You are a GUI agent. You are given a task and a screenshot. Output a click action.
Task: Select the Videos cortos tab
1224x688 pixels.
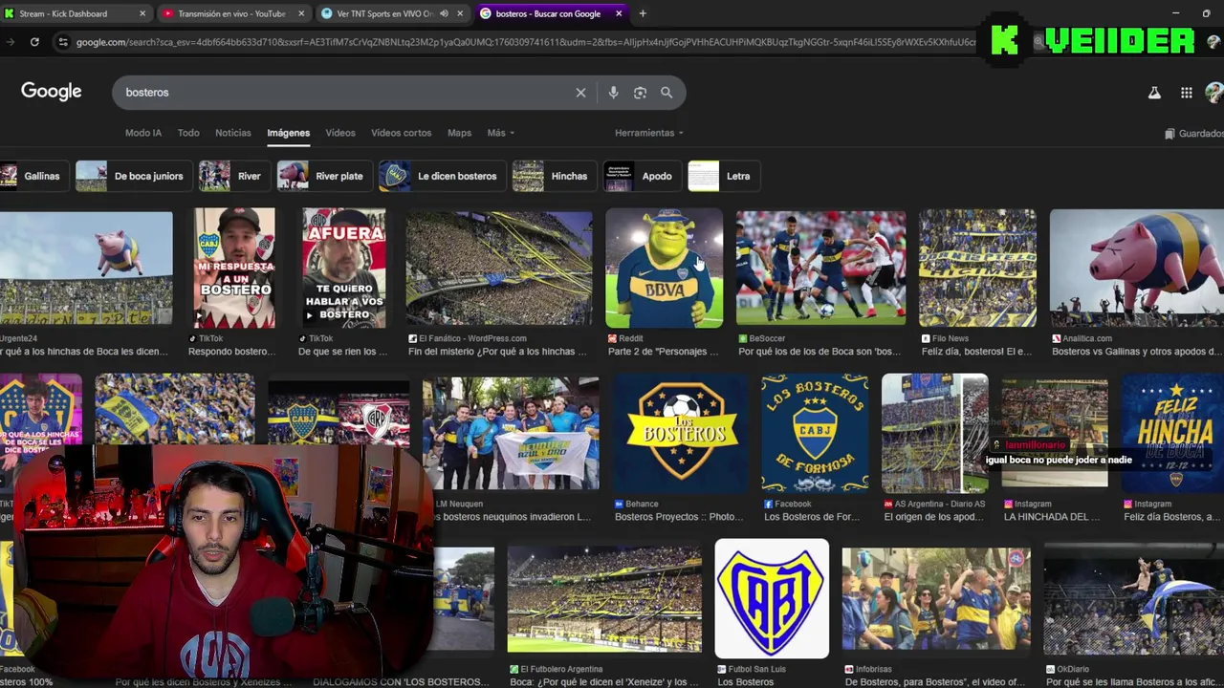(x=401, y=133)
